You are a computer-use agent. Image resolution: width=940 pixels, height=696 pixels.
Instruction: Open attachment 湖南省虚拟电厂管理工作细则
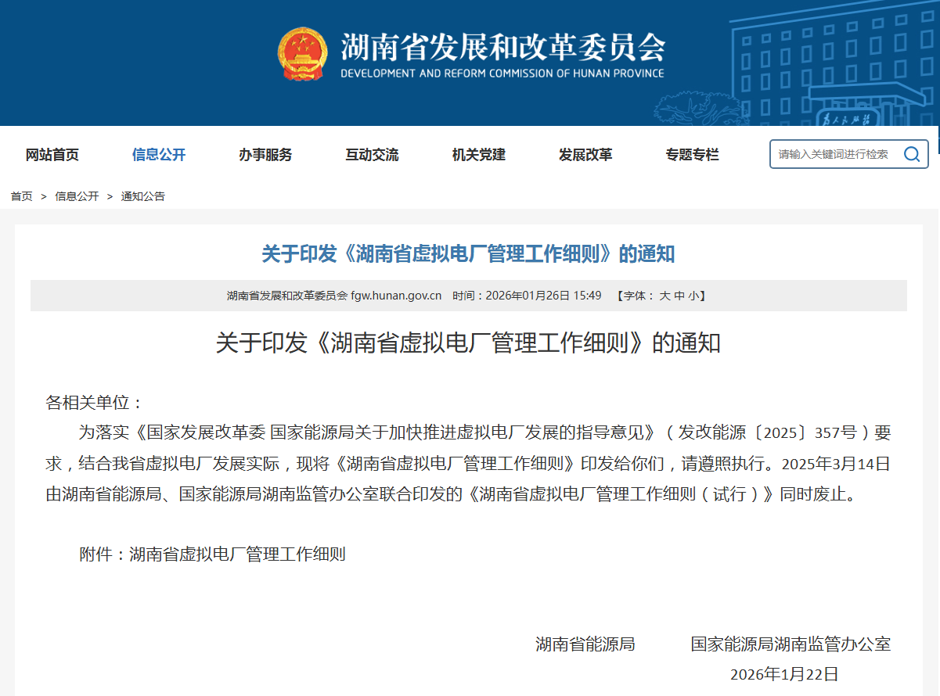tap(237, 554)
